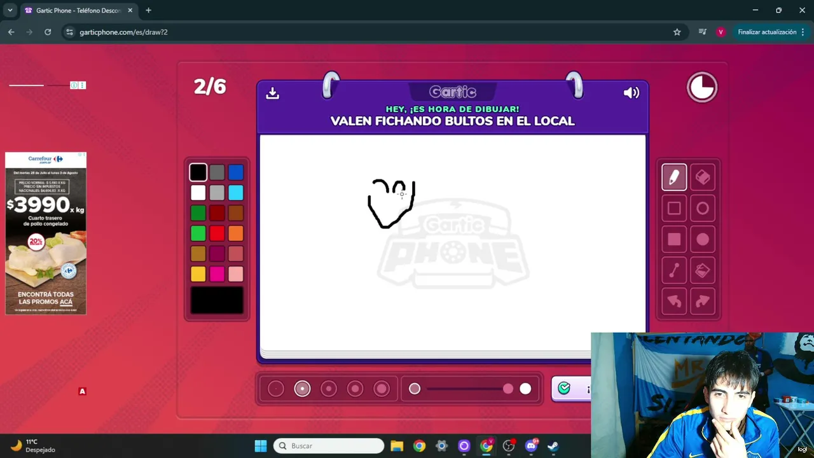Screen dimensions: 814x458
Task: Reload the Gartic Phone page
Action: (48, 32)
